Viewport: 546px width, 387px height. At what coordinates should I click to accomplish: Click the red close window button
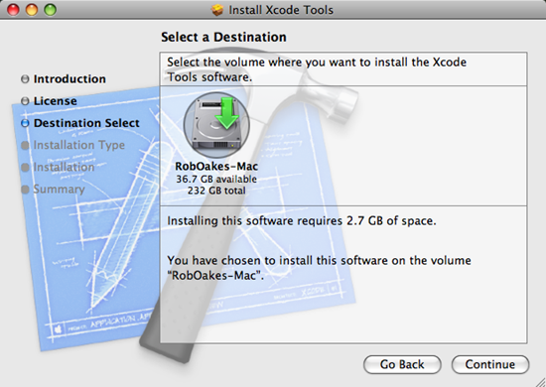13,9
